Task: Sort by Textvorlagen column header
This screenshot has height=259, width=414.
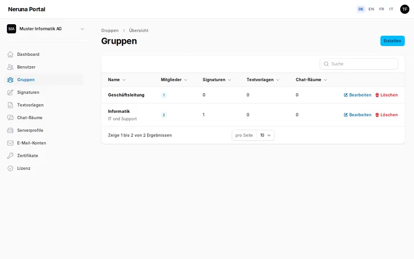Action: coord(263,80)
